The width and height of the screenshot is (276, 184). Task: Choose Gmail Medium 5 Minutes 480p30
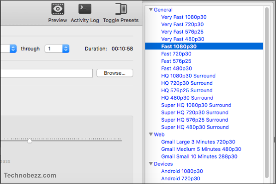coord(201,149)
